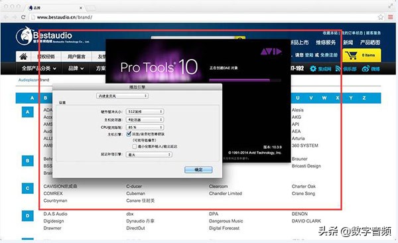Jump to letter Z in the alphabet bar
The image size is (398, 243).
364,98
